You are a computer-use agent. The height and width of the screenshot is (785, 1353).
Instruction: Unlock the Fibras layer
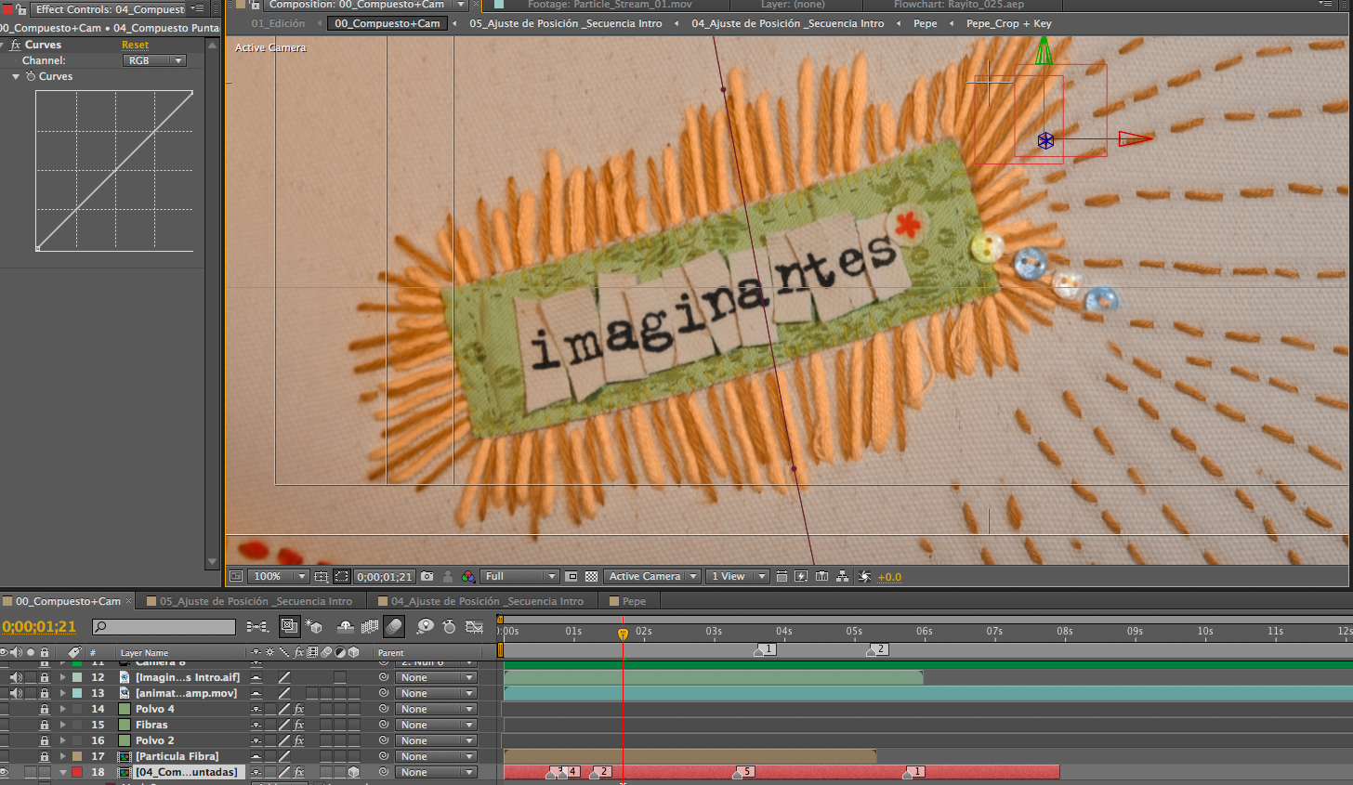[x=44, y=725]
